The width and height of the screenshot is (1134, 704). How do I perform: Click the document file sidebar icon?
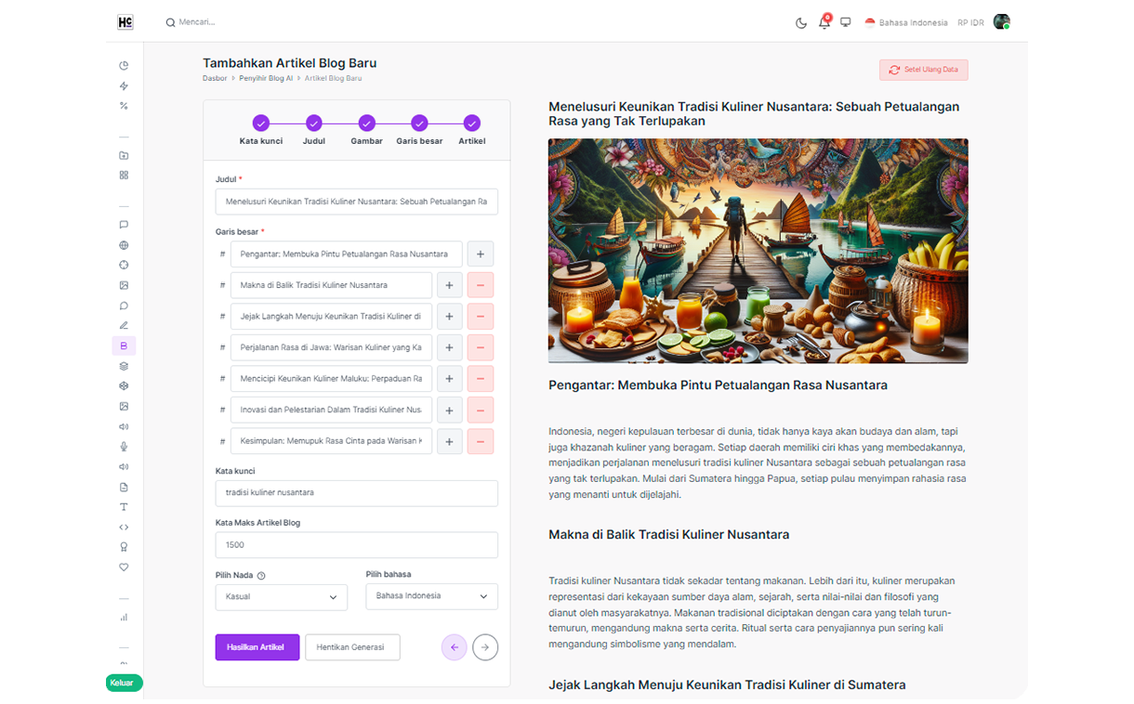pos(124,487)
